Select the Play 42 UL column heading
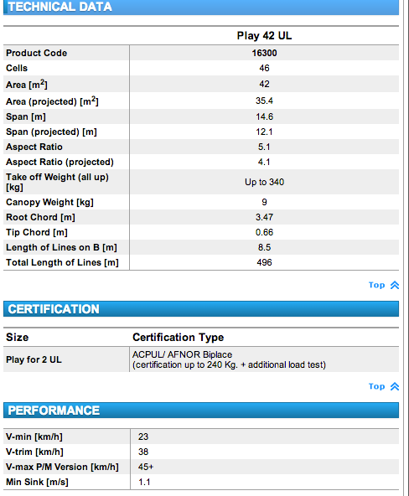This screenshot has width=409, height=496. point(264,35)
